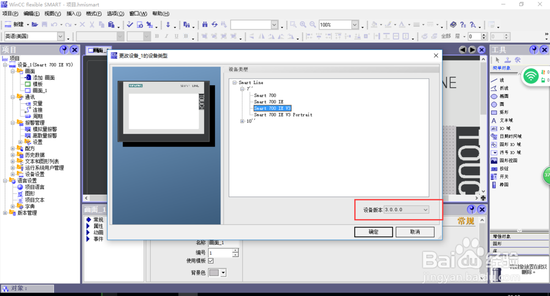The image size is (550, 296).
Task: Open the 插入(I) menu
Action: [x=74, y=14]
